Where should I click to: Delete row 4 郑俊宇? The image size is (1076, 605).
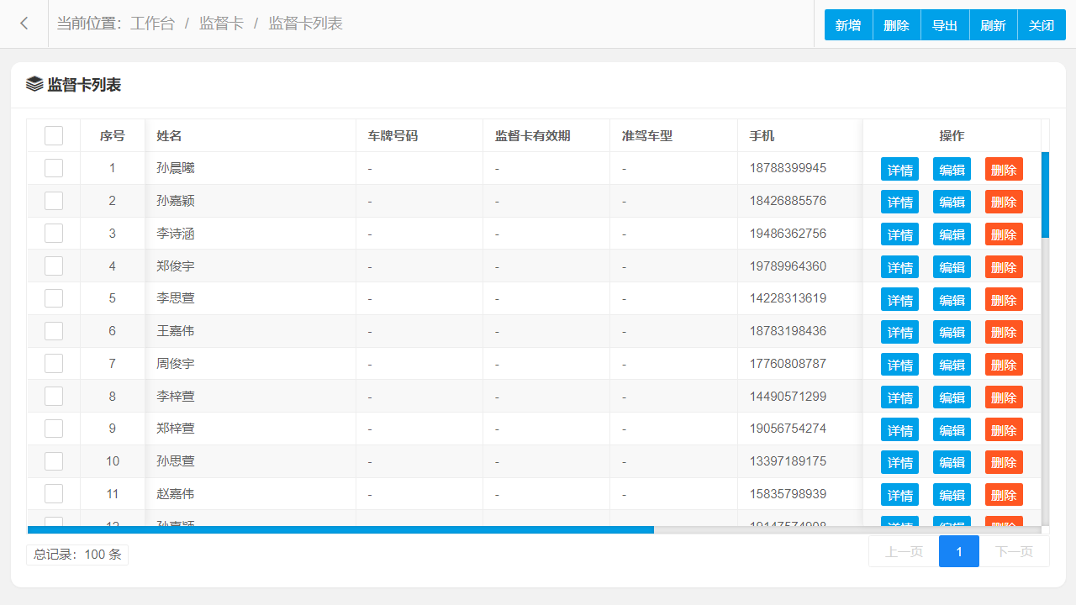1004,267
